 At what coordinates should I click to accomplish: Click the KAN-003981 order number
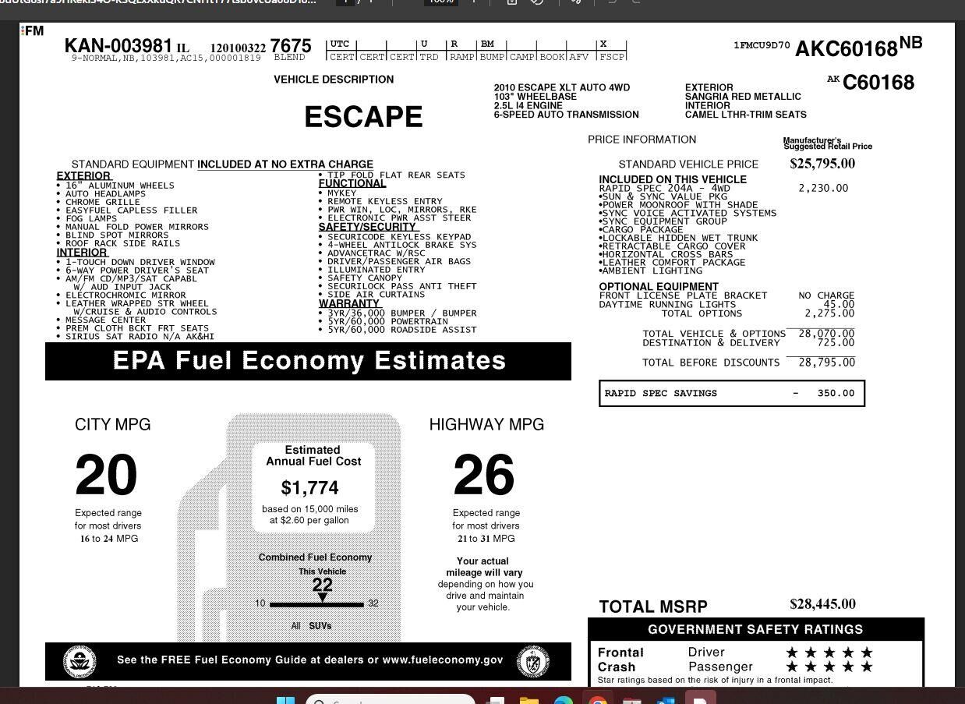[118, 46]
